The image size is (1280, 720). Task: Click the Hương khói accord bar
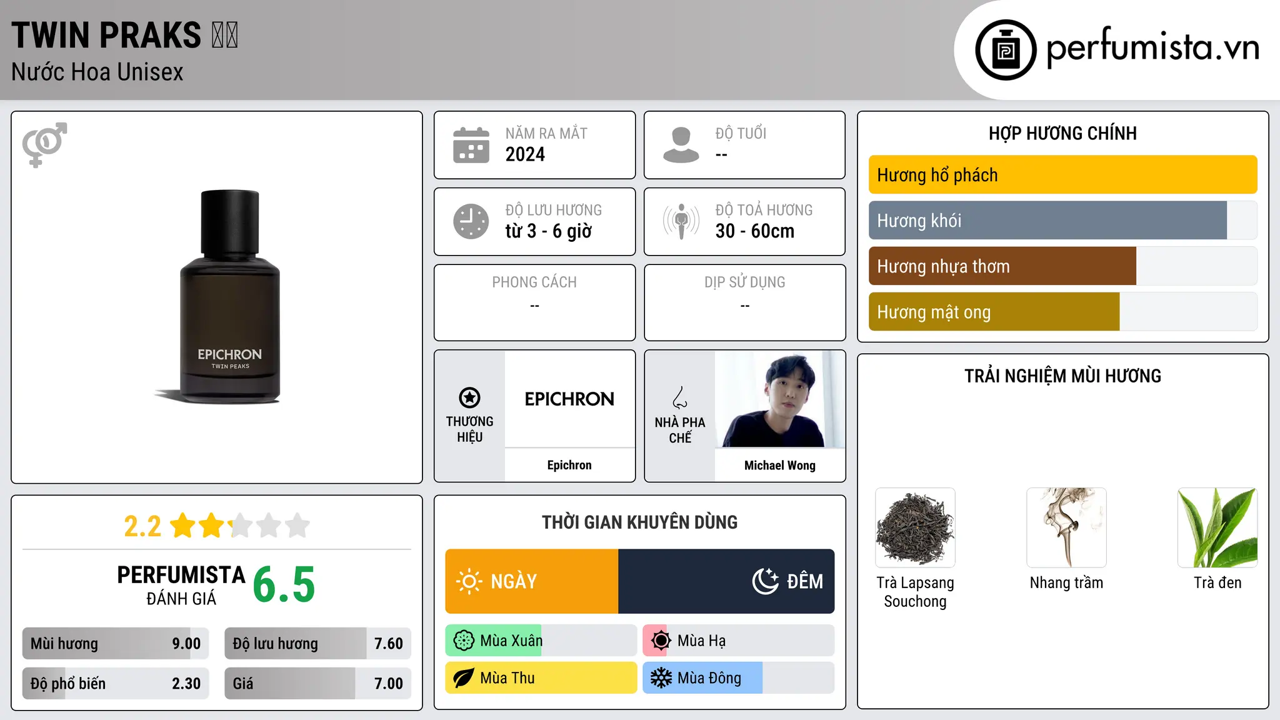coord(1062,221)
